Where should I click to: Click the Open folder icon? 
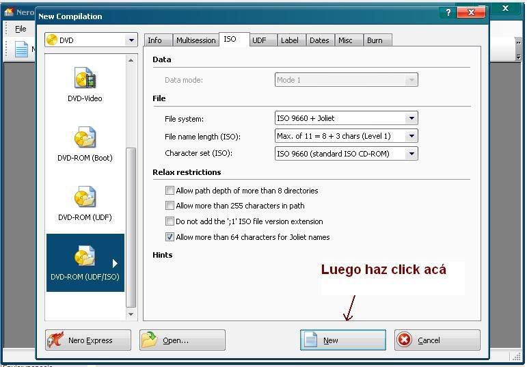pyautogui.click(x=150, y=340)
